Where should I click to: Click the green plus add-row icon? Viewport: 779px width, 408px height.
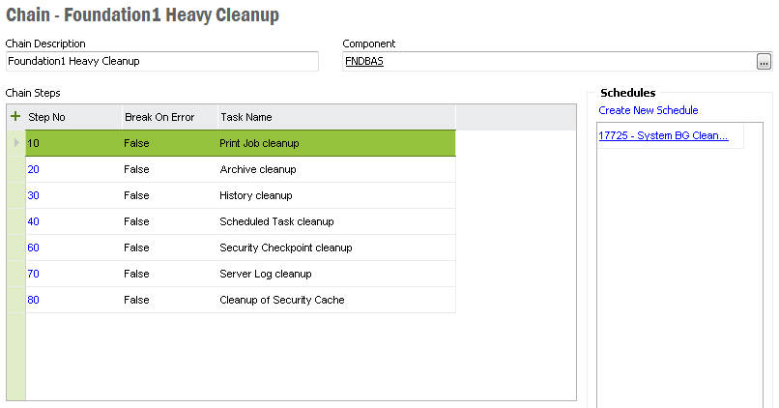pyautogui.click(x=15, y=117)
